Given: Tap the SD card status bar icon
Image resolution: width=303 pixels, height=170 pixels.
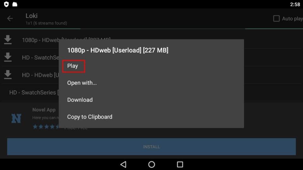Looking at the screenshot, I should click(x=15, y=4).
